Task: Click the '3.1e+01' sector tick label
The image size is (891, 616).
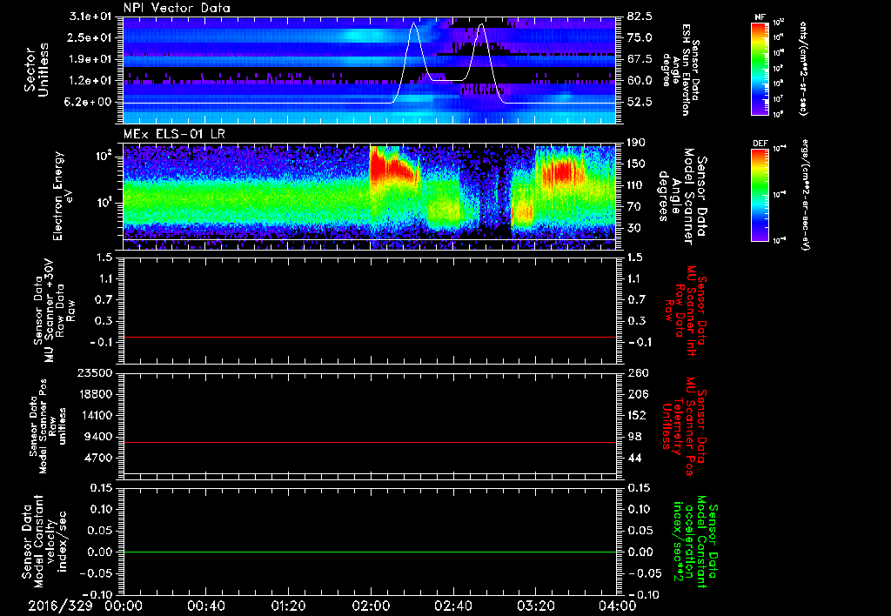Action: pyautogui.click(x=90, y=17)
